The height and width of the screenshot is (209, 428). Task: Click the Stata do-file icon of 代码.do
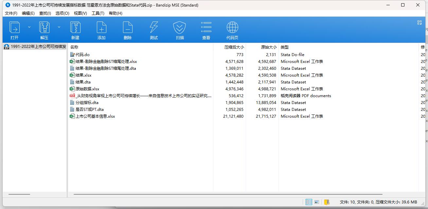[x=72, y=55]
